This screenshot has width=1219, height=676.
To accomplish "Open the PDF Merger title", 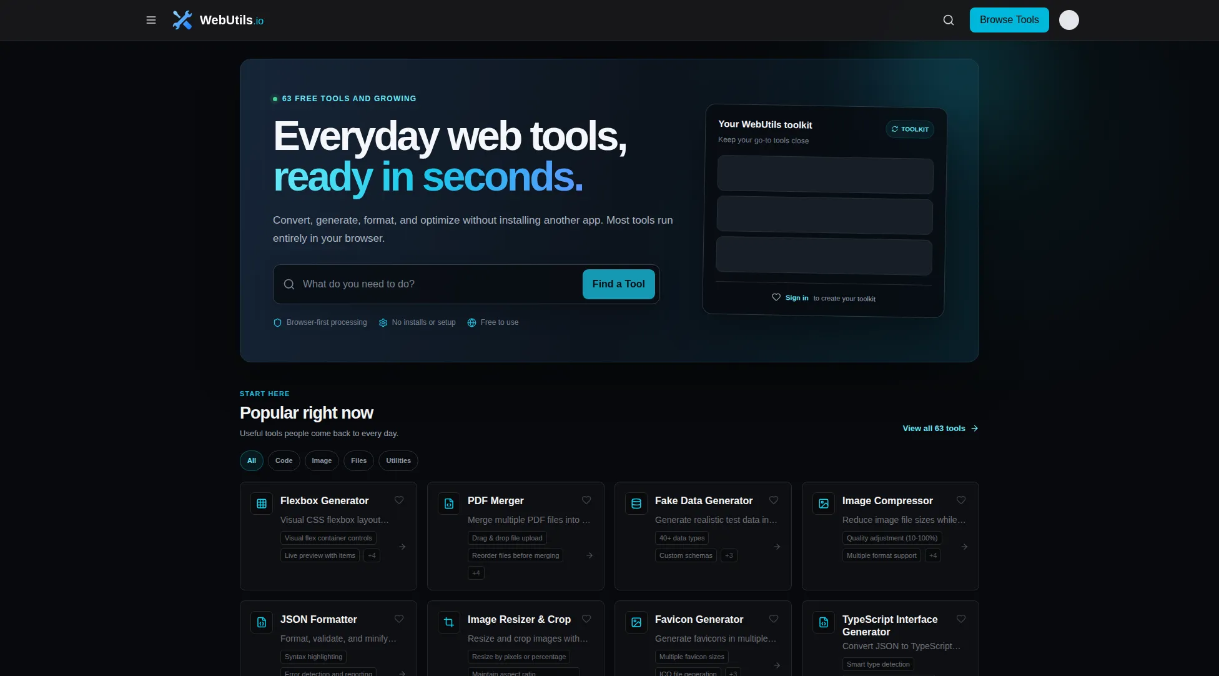I will (x=496, y=501).
